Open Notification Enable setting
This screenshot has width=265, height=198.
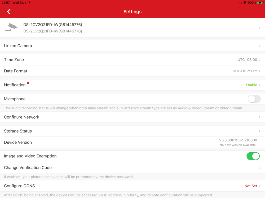click(253, 85)
